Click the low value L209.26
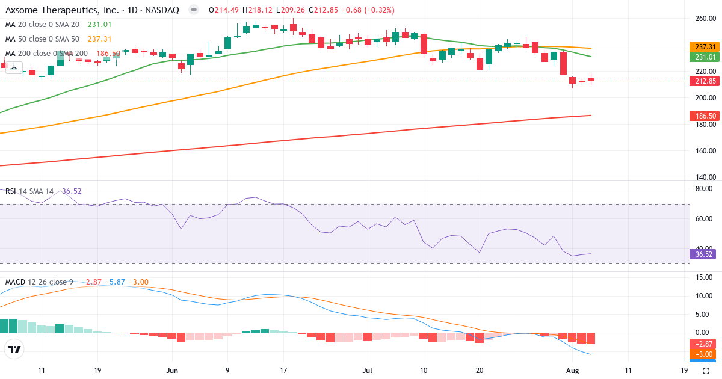Image resolution: width=722 pixels, height=379 pixels. 292,10
